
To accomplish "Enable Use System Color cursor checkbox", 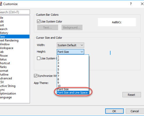I will (x=39, y=58).
